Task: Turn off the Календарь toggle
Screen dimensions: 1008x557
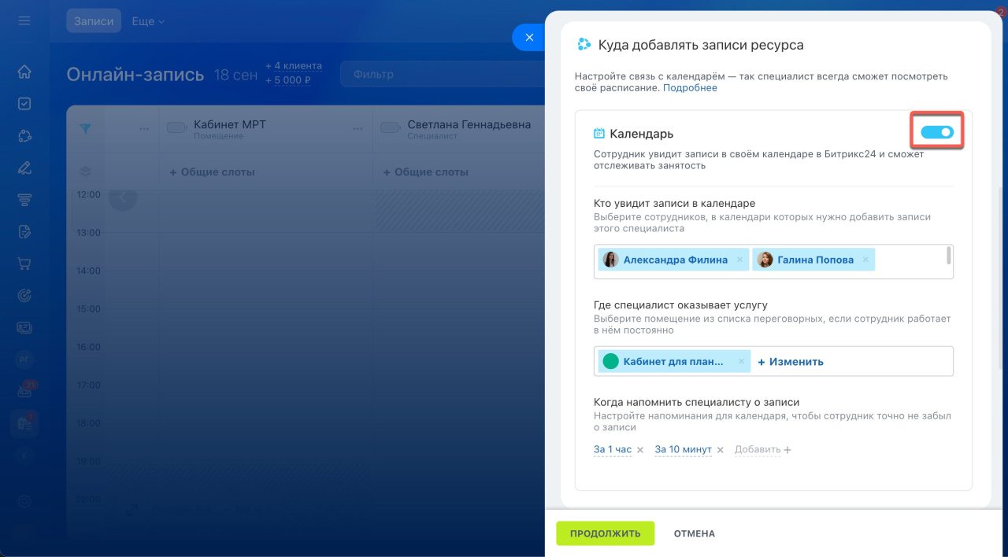Action: pyautogui.click(x=936, y=133)
